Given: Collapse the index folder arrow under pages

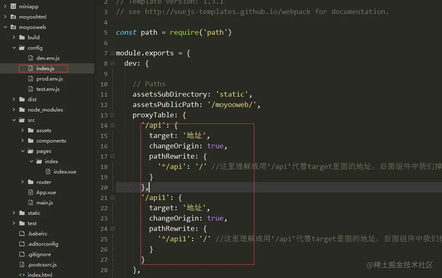Looking at the screenshot, I should tap(31, 162).
